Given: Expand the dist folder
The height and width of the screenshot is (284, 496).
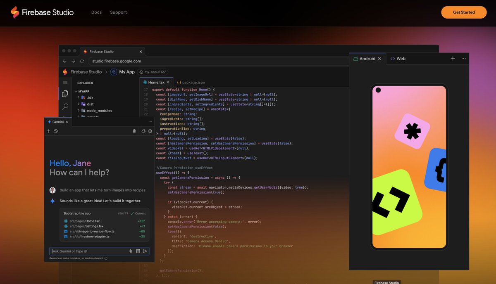Looking at the screenshot, I should point(86,104).
